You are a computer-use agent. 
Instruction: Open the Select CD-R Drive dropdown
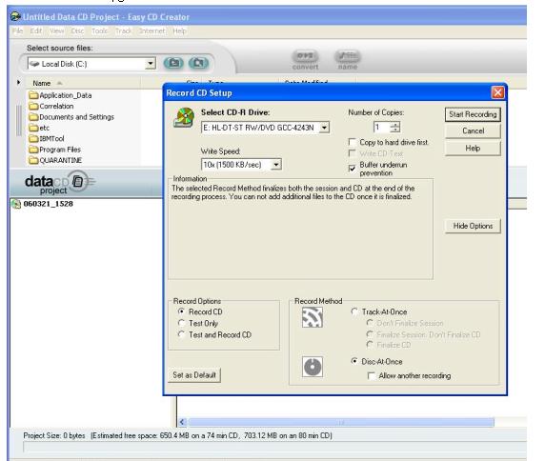[324, 128]
